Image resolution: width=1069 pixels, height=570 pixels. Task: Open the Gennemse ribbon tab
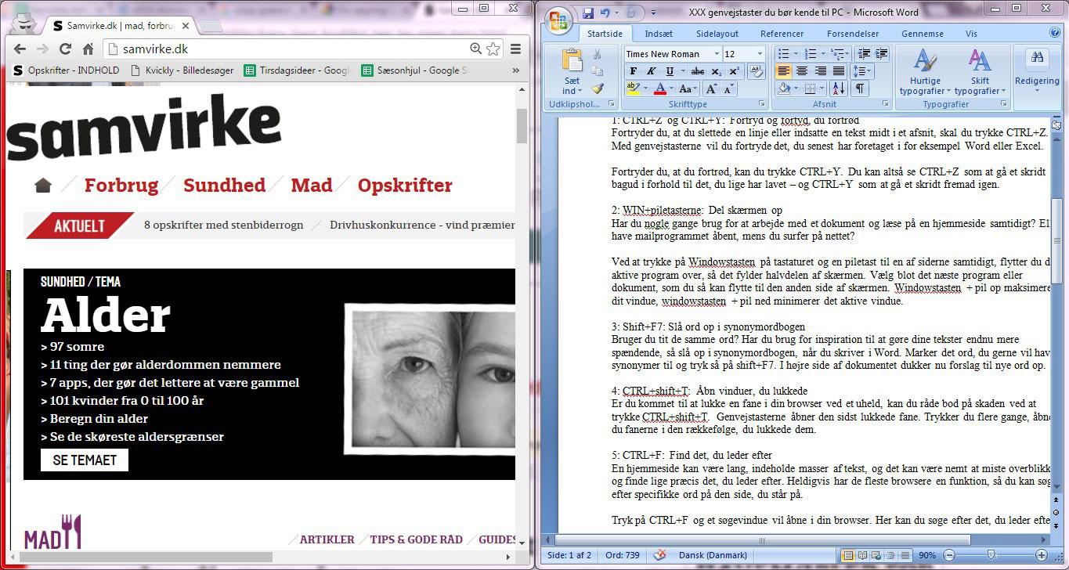[x=922, y=34]
